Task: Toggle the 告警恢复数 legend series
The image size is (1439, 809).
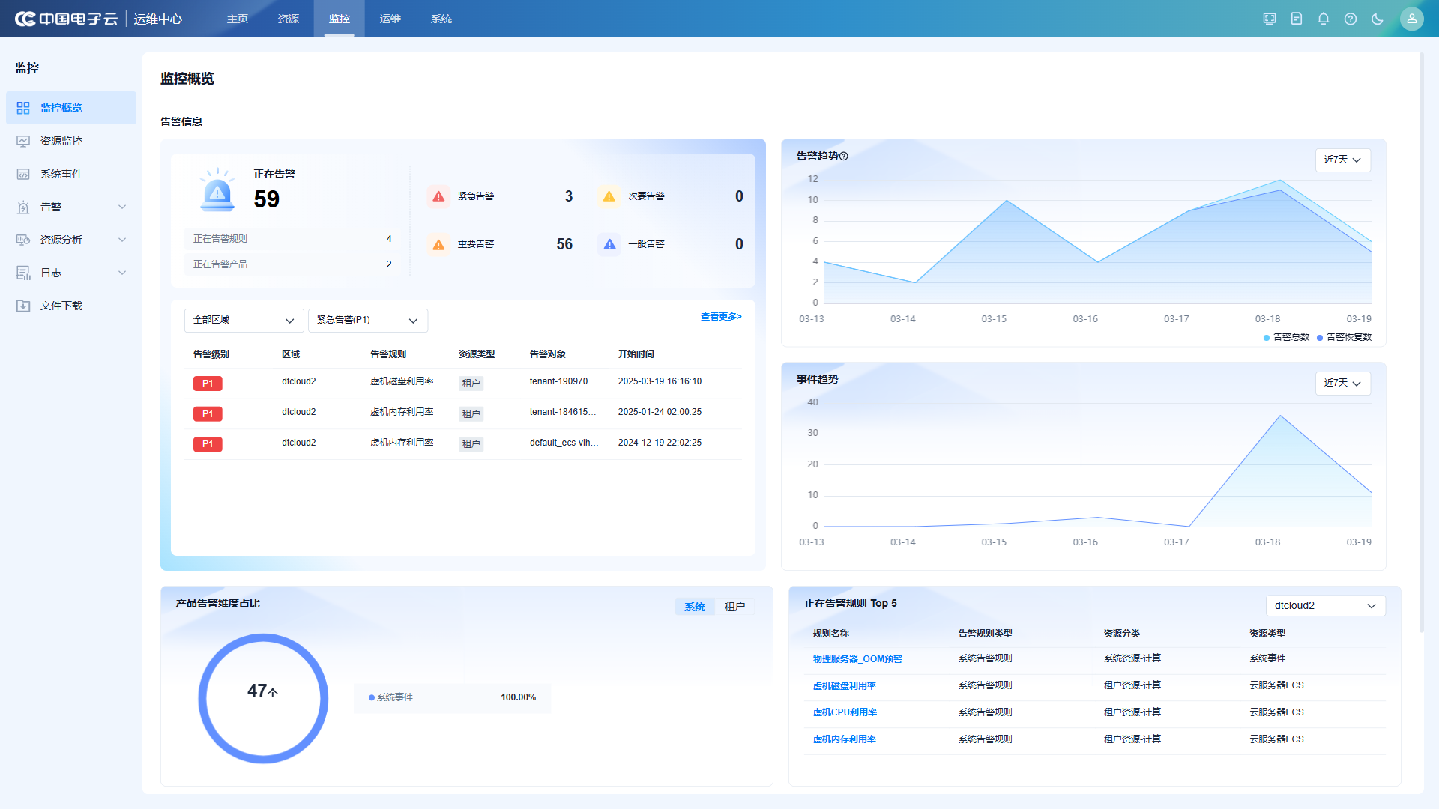Action: (1344, 337)
